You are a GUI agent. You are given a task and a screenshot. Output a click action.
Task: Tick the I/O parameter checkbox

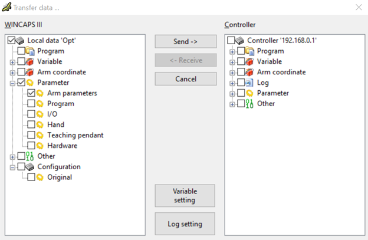tap(31, 114)
